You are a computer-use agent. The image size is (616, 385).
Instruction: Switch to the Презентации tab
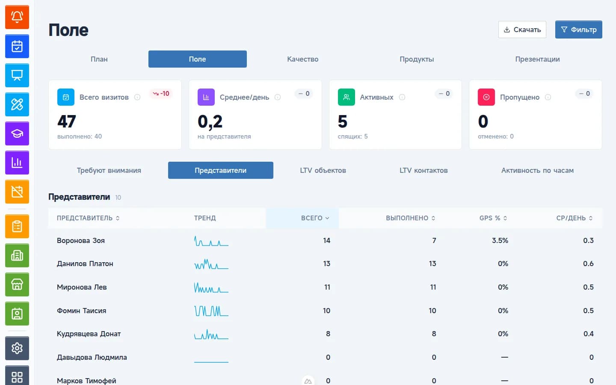pyautogui.click(x=537, y=59)
